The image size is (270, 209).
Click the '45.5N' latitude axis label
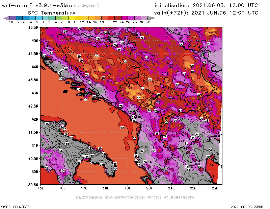click(x=33, y=27)
